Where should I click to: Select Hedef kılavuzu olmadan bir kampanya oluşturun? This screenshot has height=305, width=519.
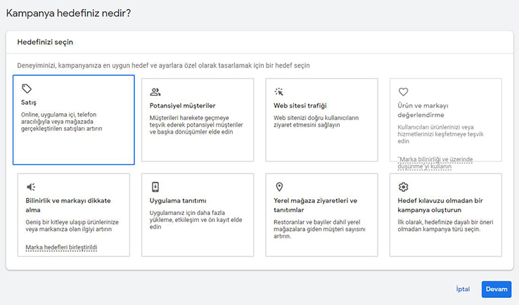click(x=440, y=205)
